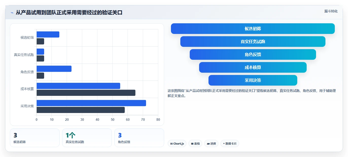Click the x-axis tick label 70
The image size is (348, 157).
[x=143, y=120]
